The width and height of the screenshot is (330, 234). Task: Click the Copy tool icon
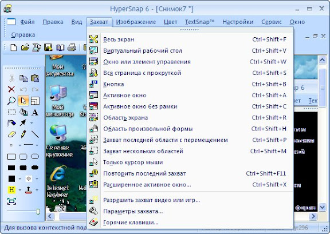[x=23, y=78]
